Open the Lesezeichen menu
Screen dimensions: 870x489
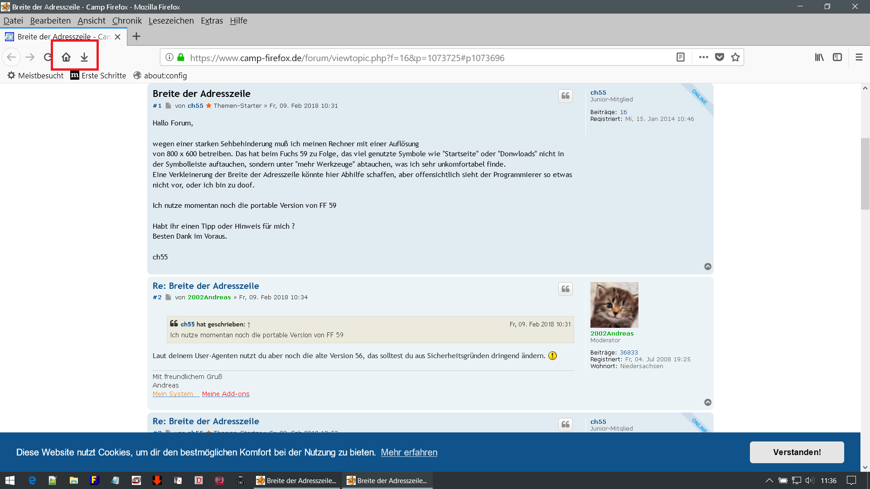(171, 20)
